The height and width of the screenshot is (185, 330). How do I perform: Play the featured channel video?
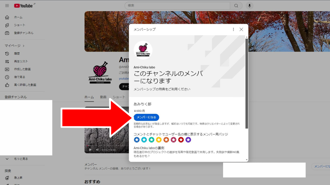(x=90, y=150)
